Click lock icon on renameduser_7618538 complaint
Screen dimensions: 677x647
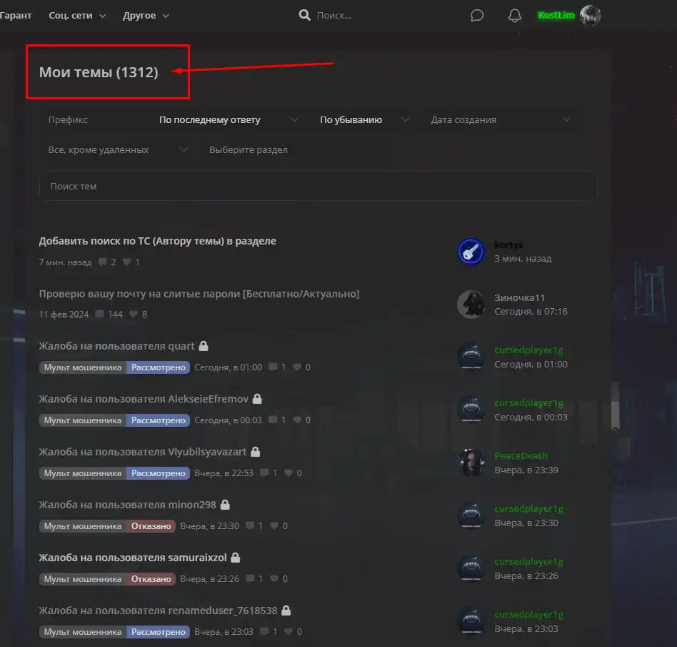point(286,611)
